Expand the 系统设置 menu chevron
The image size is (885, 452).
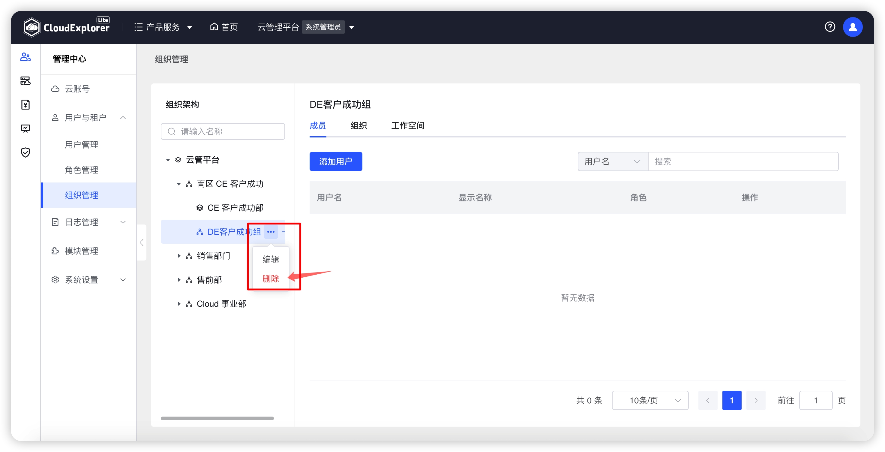pyautogui.click(x=123, y=279)
